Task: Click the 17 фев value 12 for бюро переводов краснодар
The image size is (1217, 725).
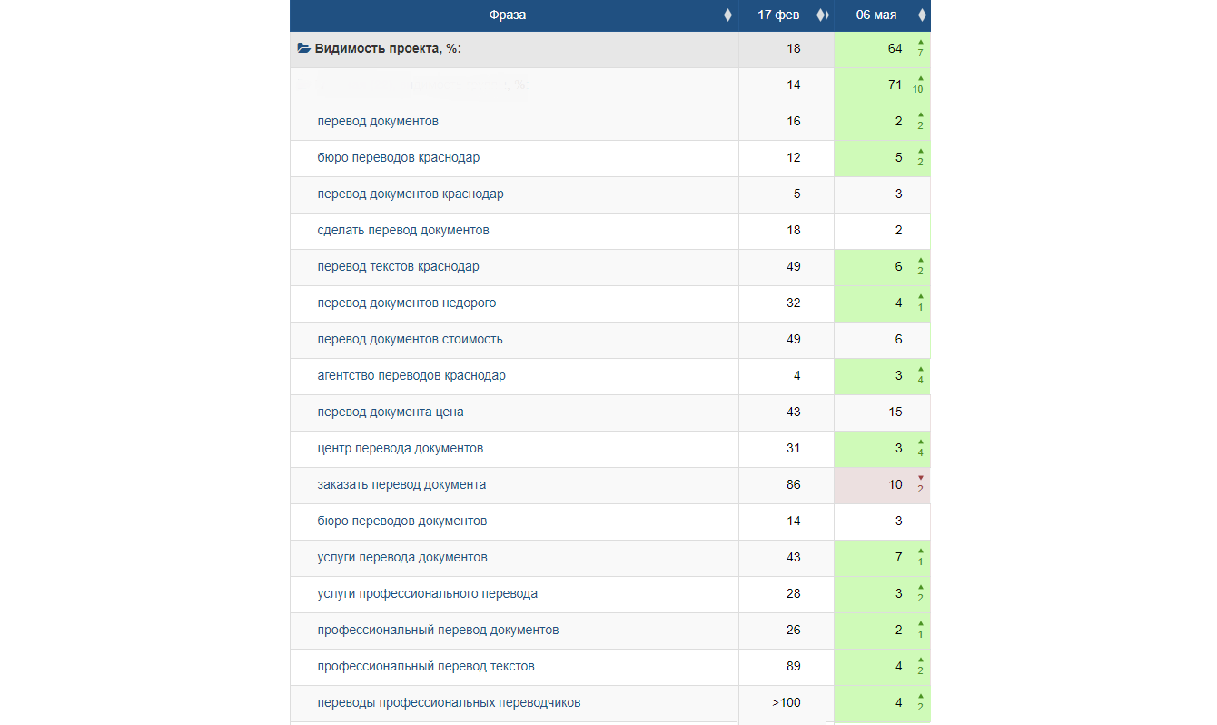Action: coord(794,158)
